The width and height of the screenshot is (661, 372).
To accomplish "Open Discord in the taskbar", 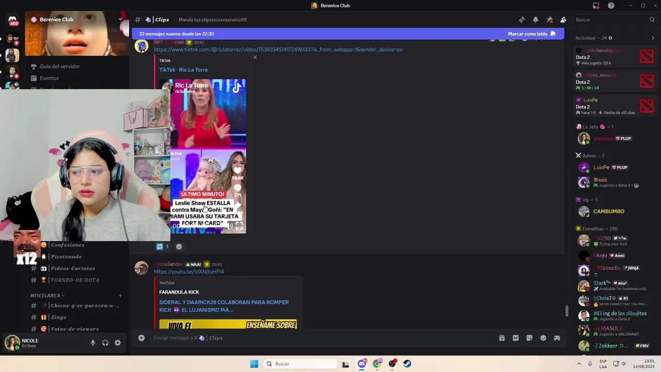I will click(361, 364).
